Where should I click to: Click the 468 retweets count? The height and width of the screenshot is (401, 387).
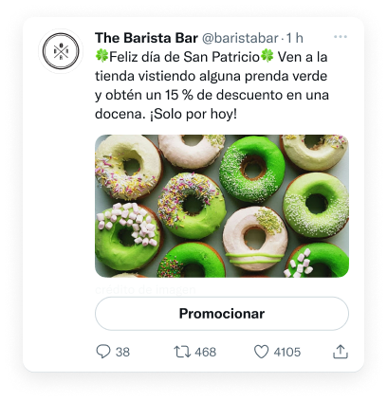pyautogui.click(x=206, y=352)
